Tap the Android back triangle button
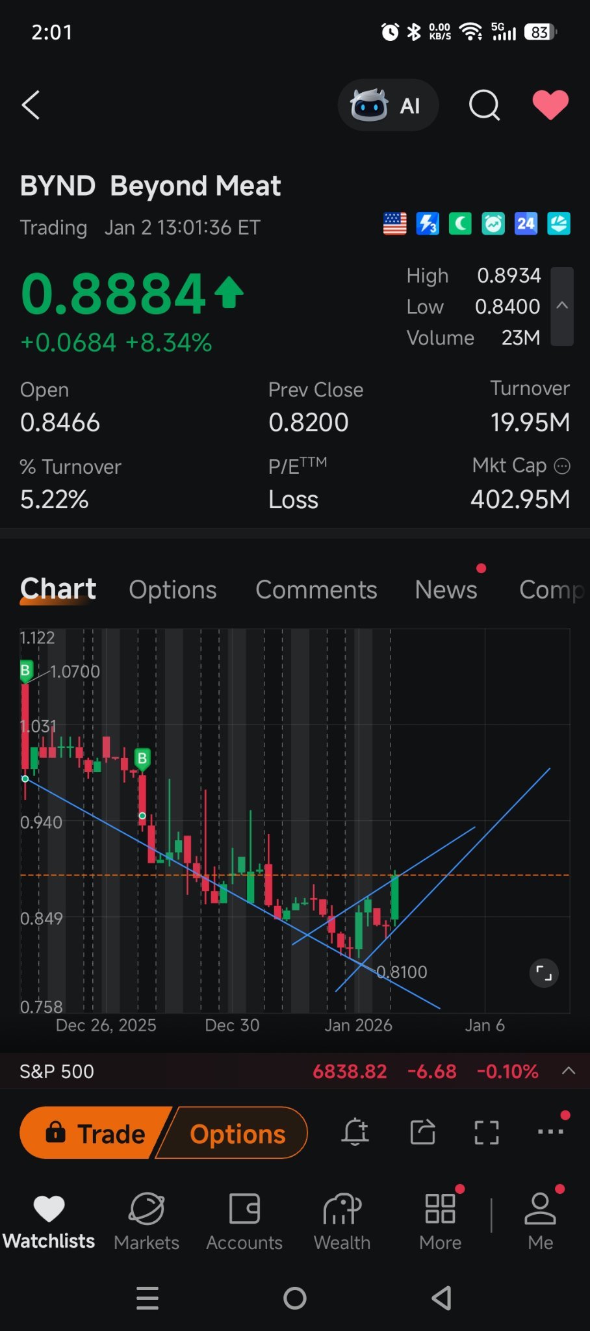 (442, 1298)
